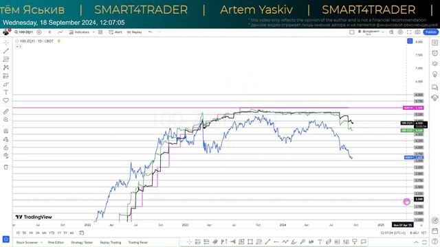Enter fullscreen mode
The image size is (440, 247).
[x=409, y=32]
